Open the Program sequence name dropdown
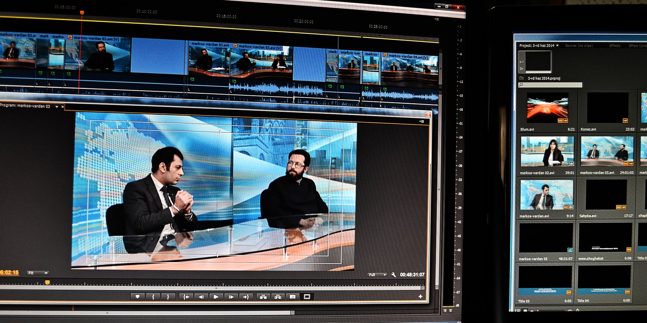Viewport: 647px width, 323px height. (x=57, y=107)
